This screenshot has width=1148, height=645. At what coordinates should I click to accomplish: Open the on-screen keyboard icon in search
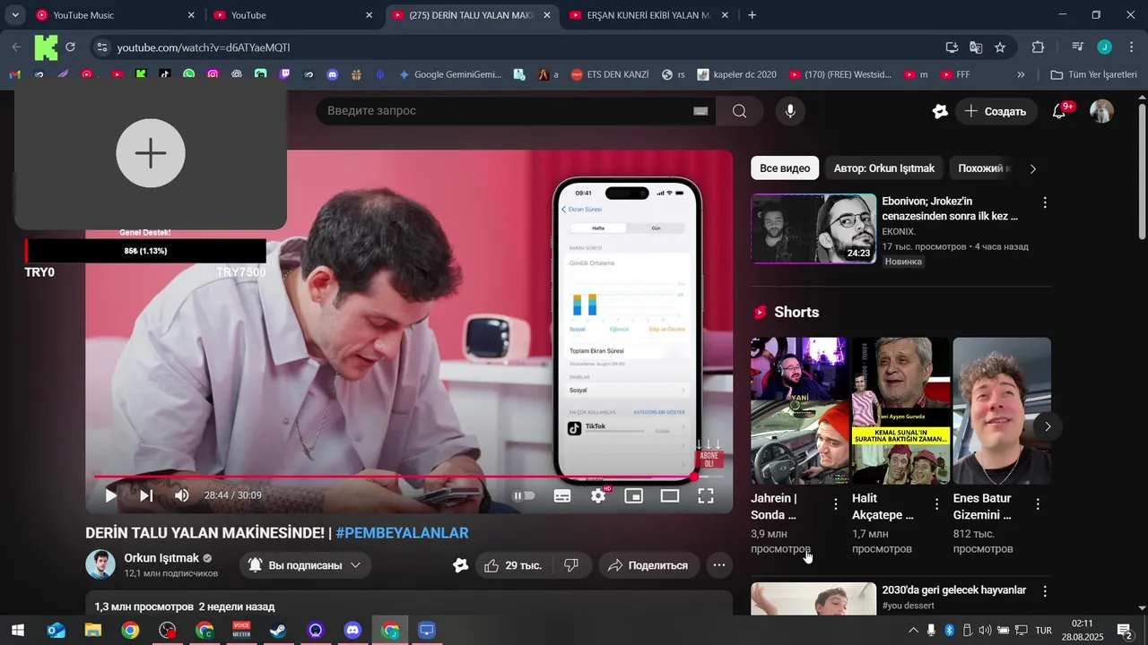[x=700, y=111]
